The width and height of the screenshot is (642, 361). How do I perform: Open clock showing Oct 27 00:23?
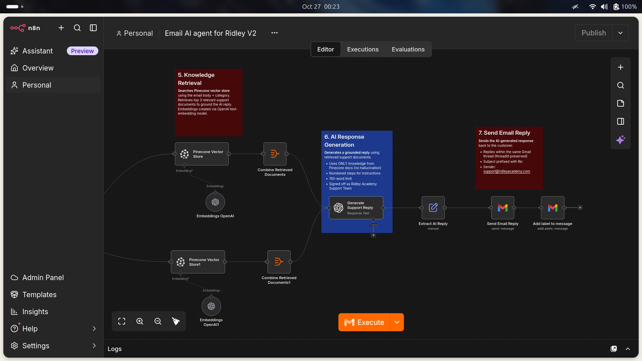click(x=321, y=7)
